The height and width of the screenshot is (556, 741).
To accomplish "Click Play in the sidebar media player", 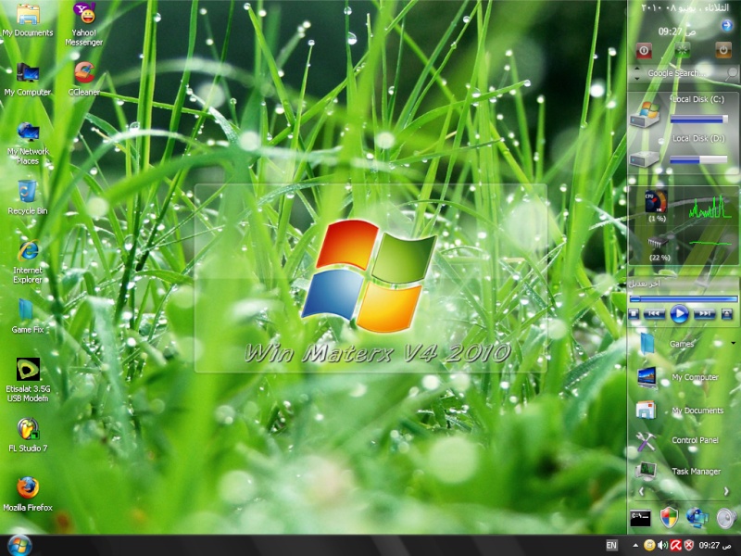I will [x=679, y=314].
